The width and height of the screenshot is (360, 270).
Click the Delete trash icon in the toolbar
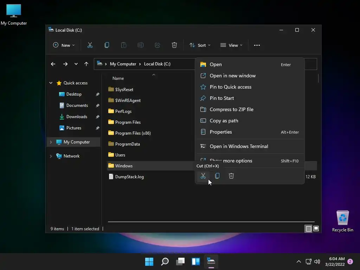(174, 45)
